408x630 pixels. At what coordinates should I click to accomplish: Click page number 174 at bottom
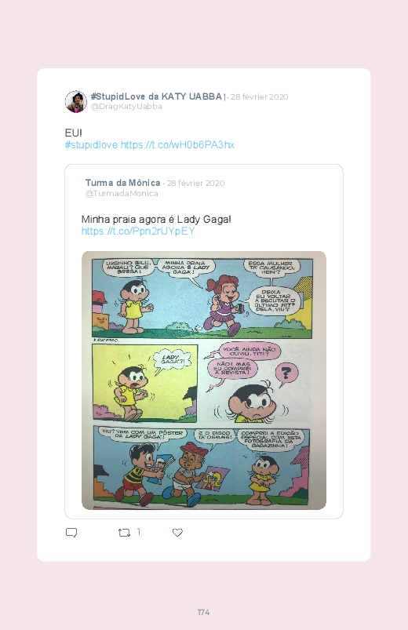point(204,612)
